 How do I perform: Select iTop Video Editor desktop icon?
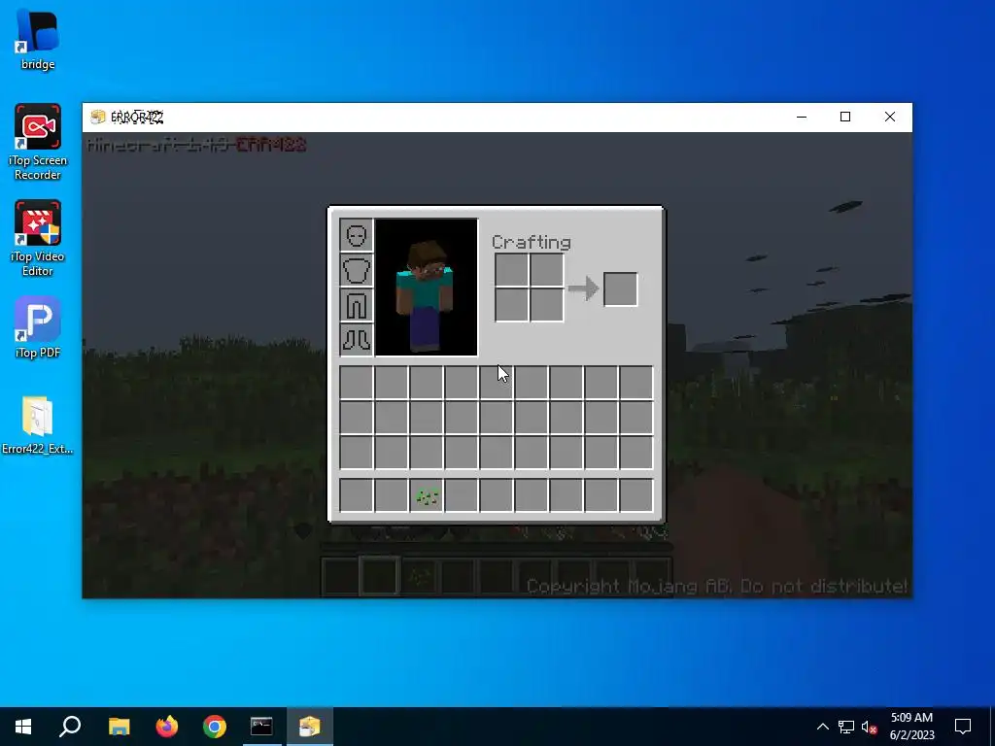pos(38,239)
